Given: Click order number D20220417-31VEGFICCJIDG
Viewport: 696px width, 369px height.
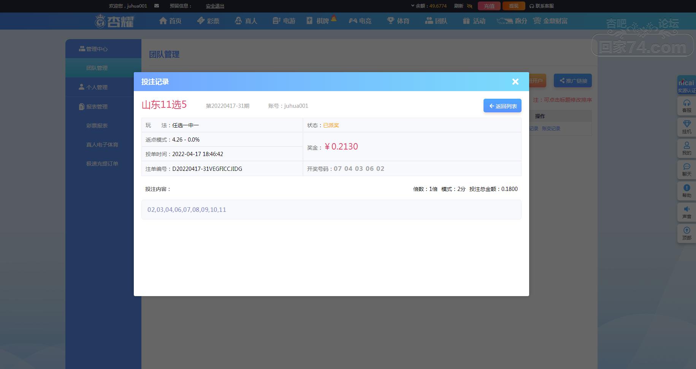Looking at the screenshot, I should pos(207,169).
